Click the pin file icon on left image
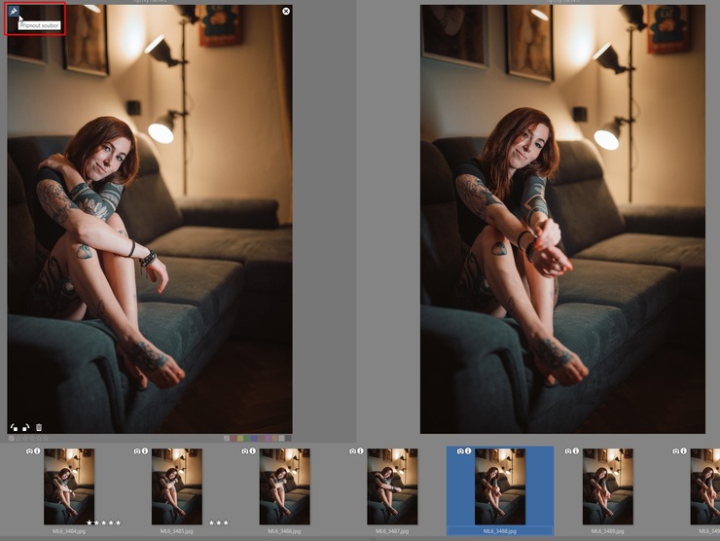The image size is (720, 541). [x=14, y=11]
